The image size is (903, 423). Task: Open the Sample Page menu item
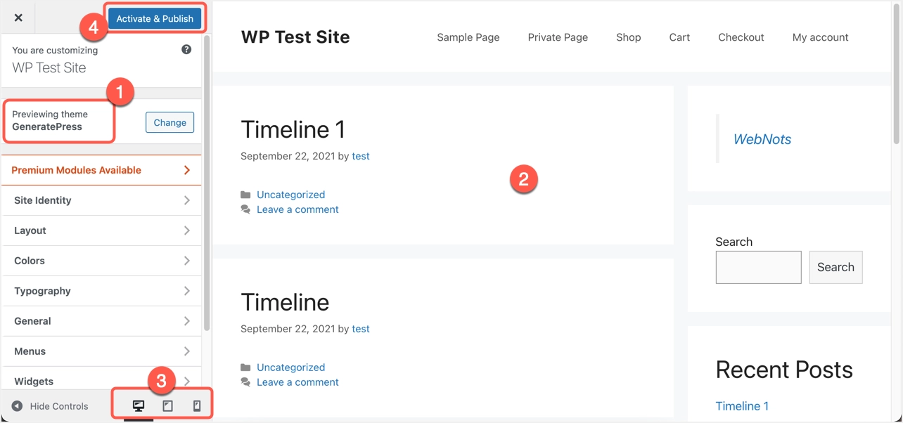point(468,37)
